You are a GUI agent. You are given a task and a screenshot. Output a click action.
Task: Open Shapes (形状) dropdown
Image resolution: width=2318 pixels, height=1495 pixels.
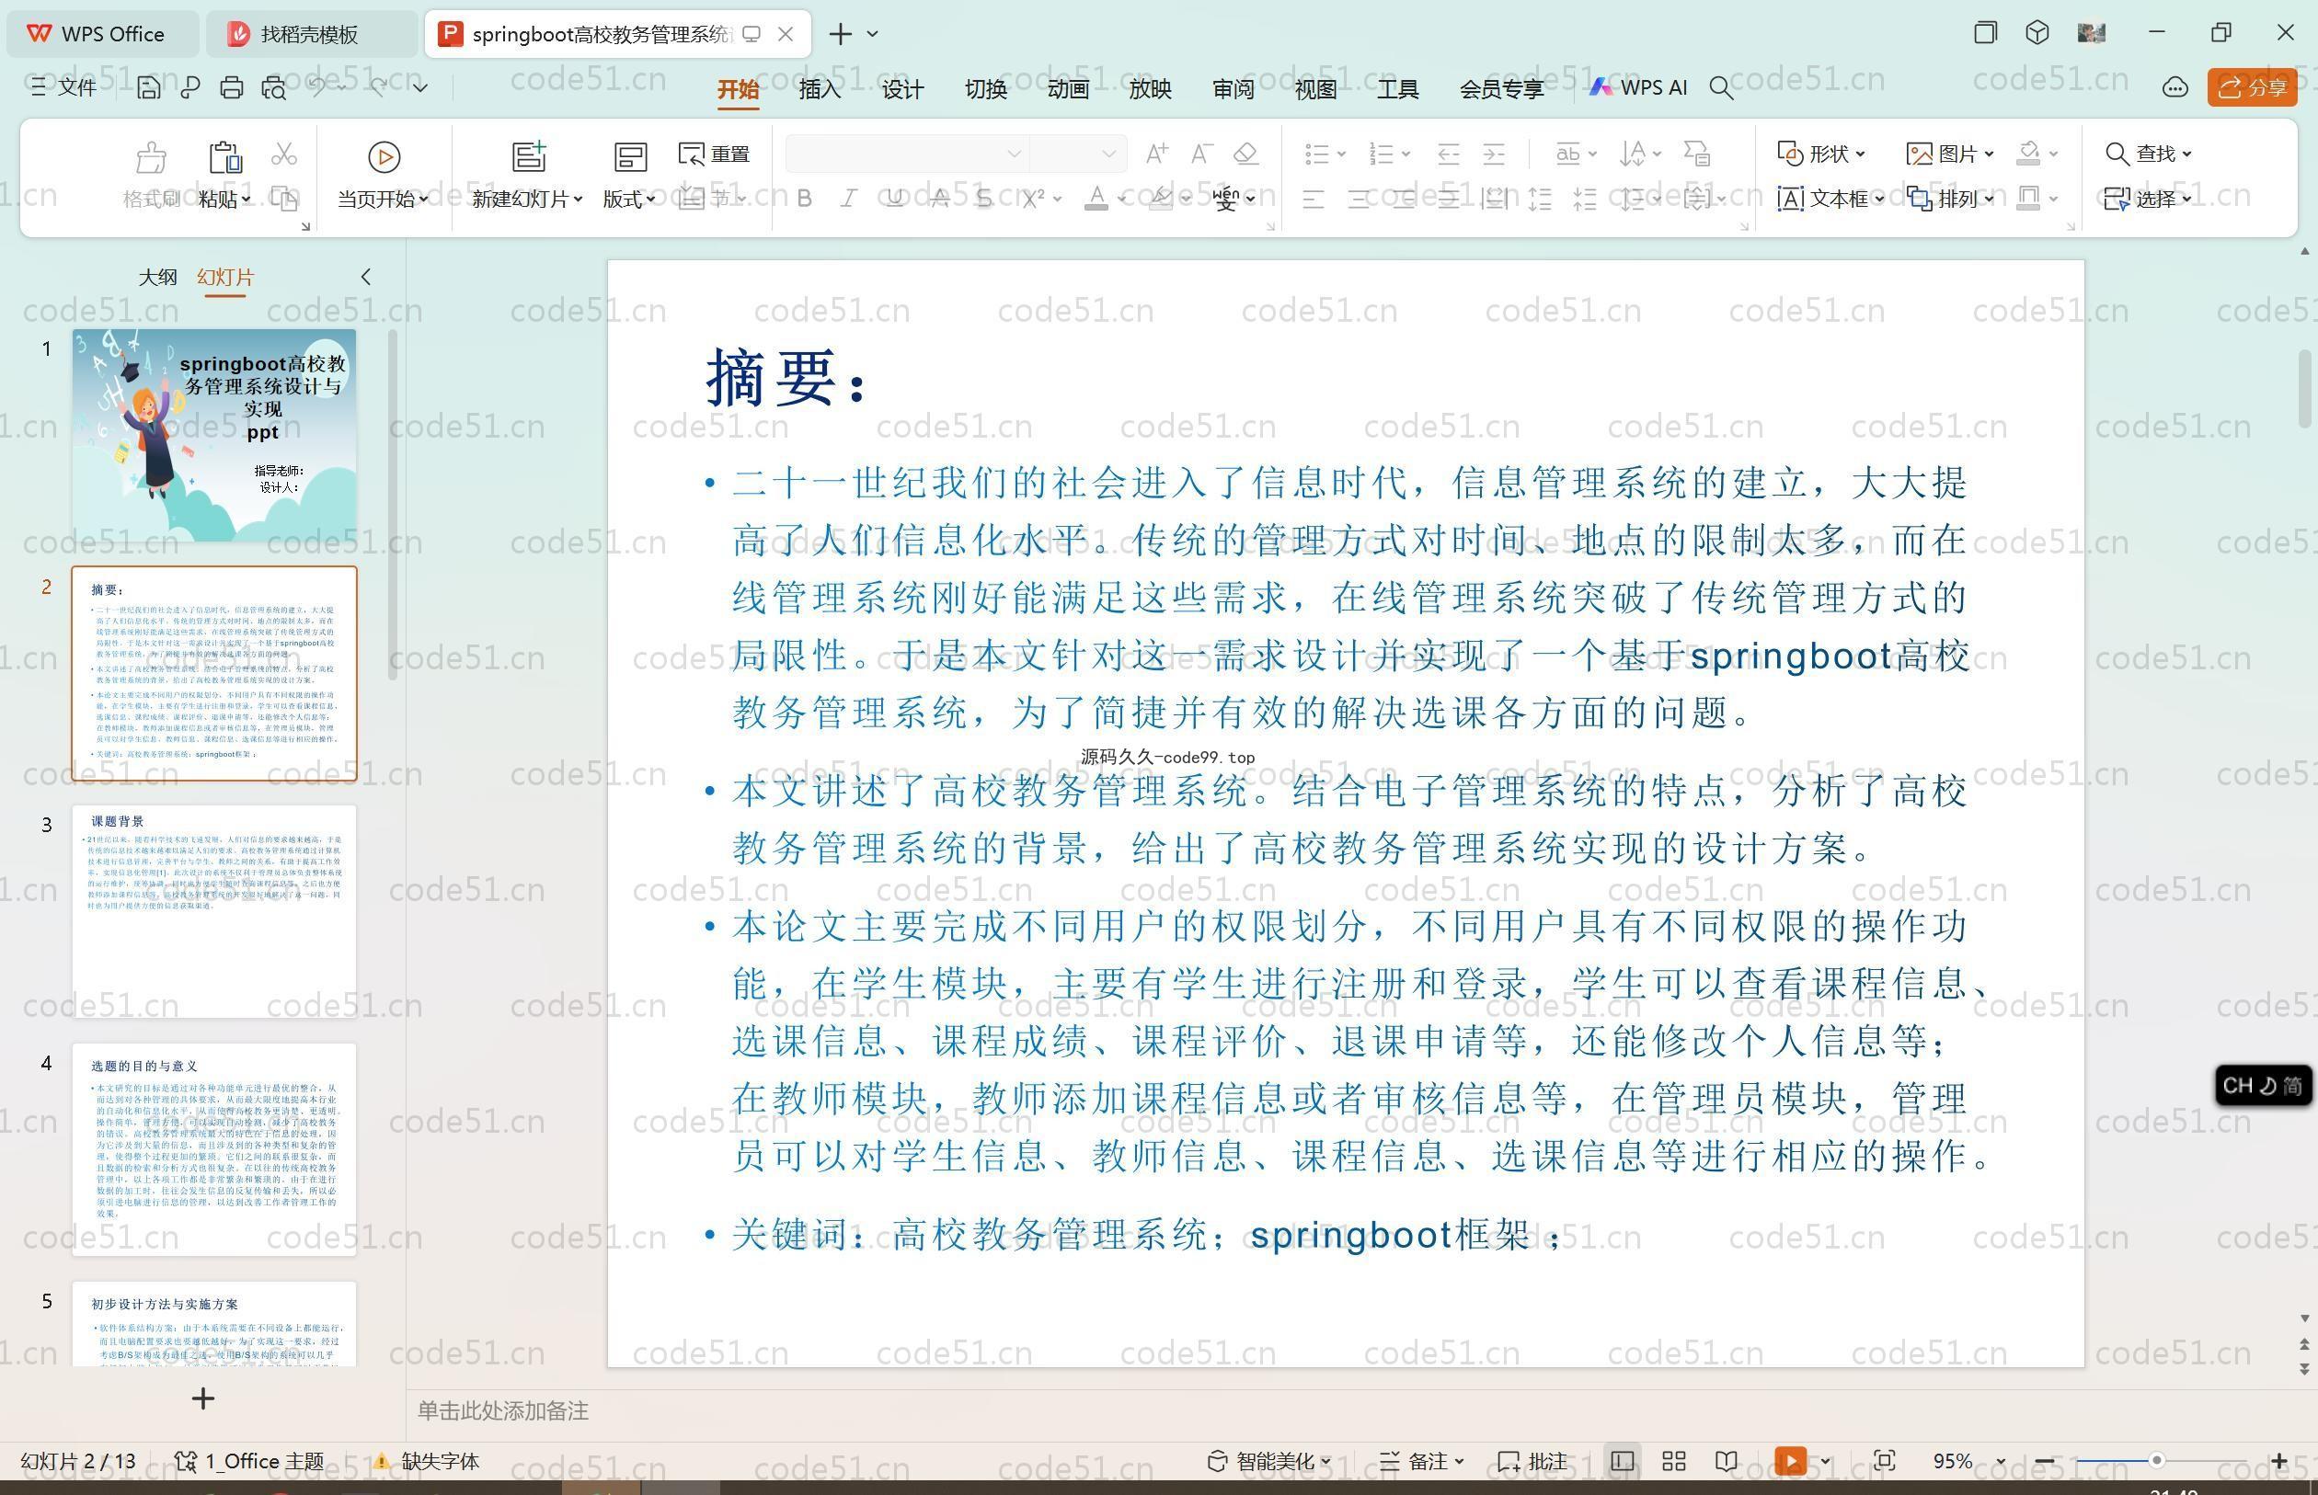[1820, 154]
